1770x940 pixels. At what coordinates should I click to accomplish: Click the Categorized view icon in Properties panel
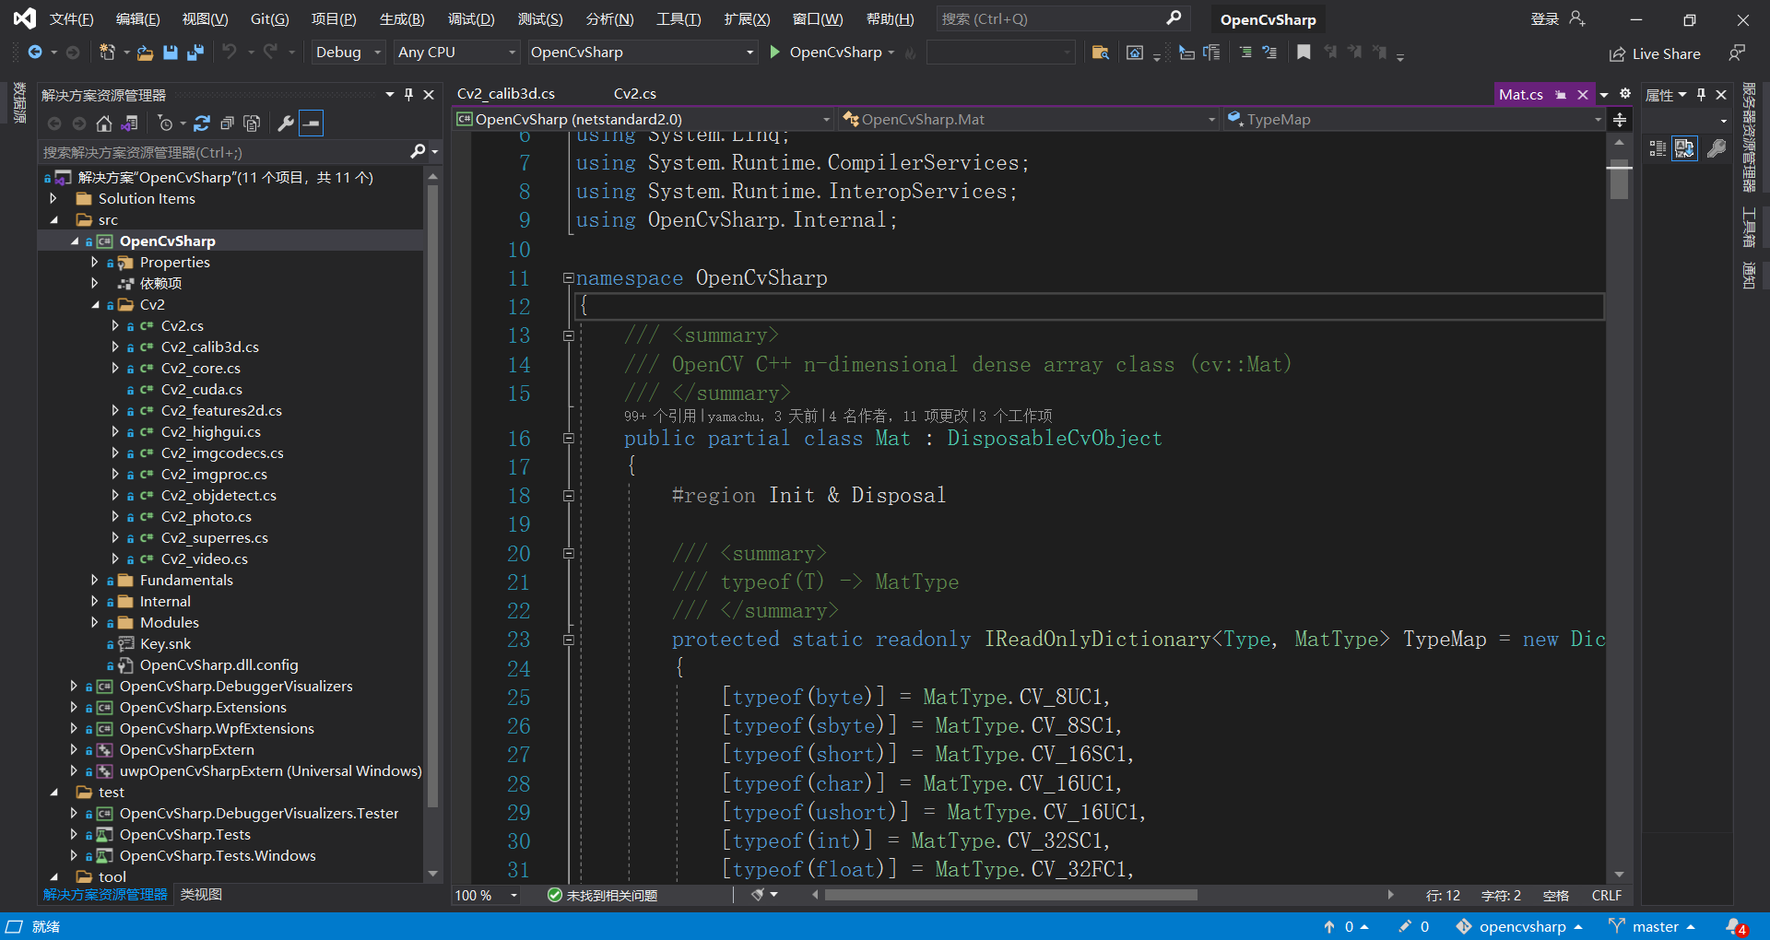[1658, 148]
